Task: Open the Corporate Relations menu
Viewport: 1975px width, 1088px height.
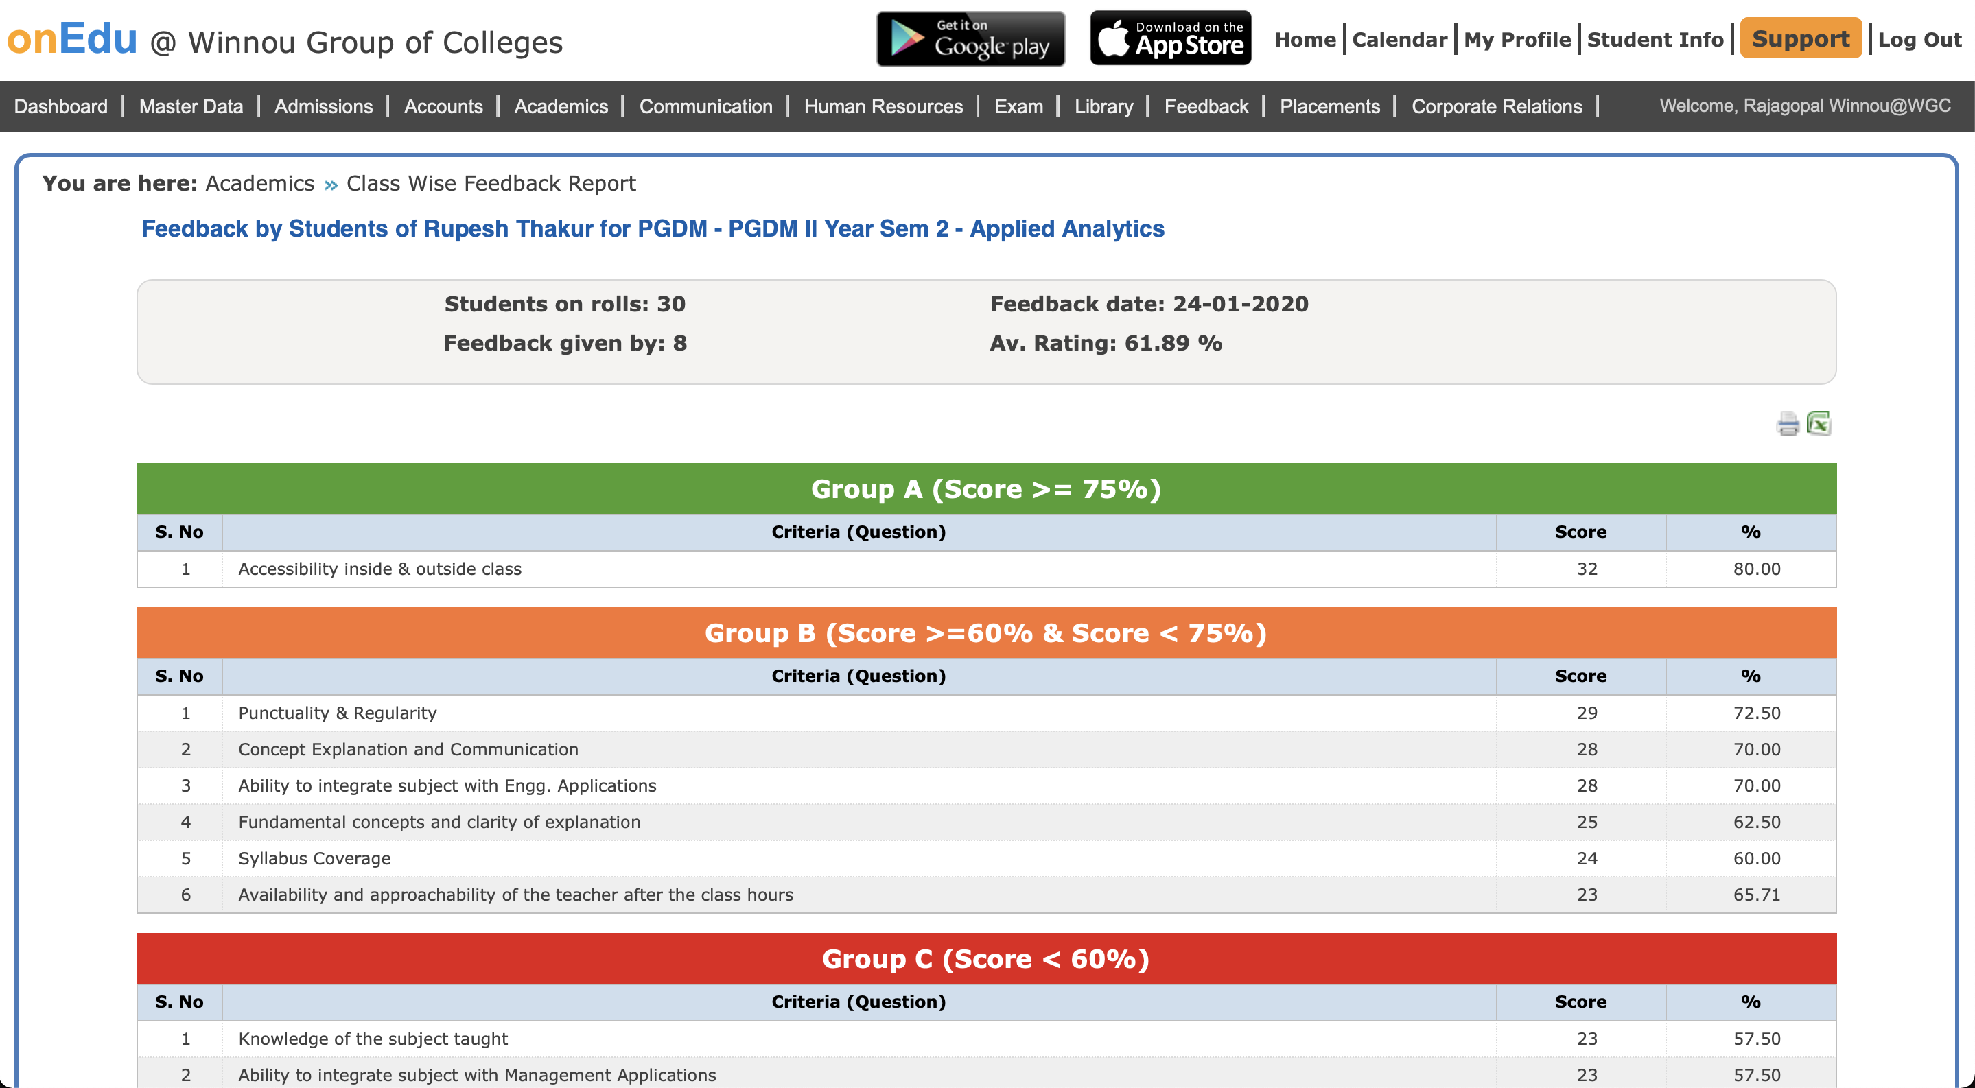Action: pos(1496,106)
